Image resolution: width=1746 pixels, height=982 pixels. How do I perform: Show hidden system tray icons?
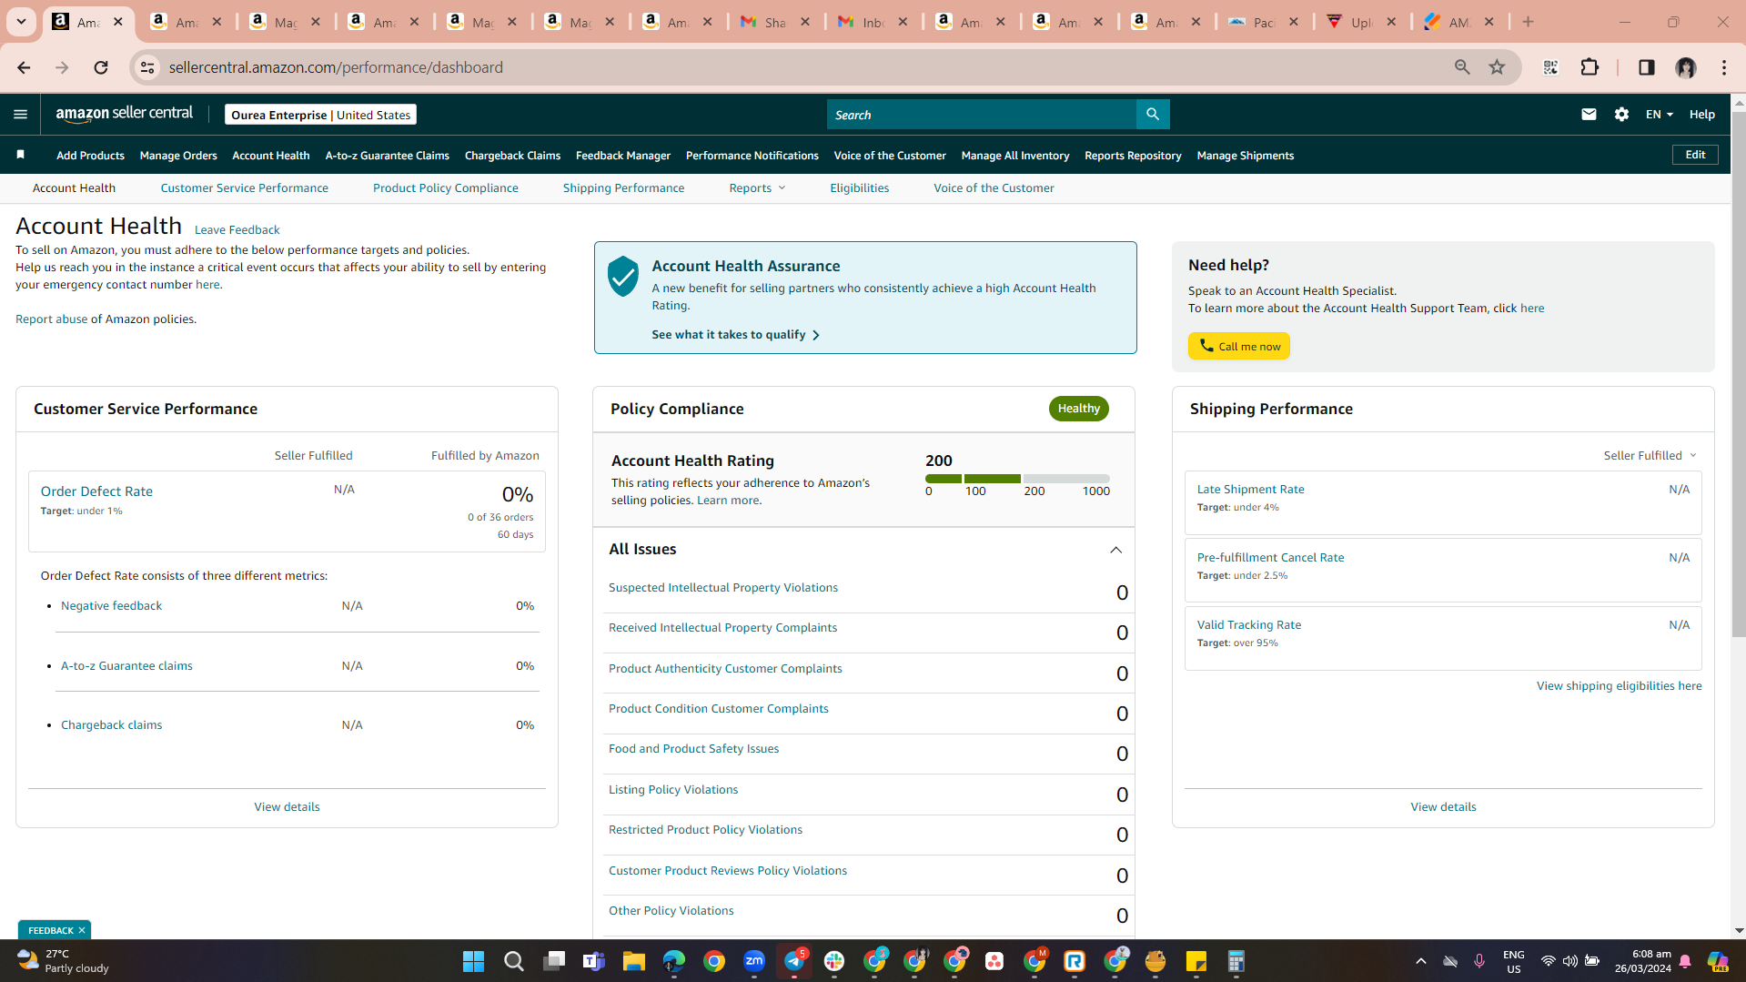pos(1420,961)
